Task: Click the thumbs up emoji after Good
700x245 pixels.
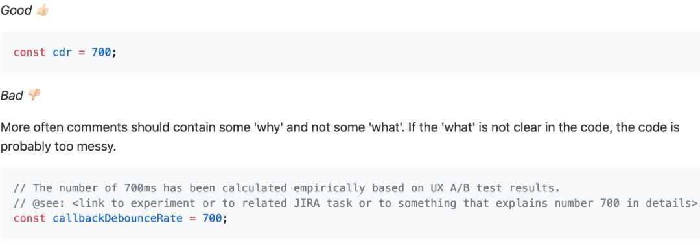Action: (42, 10)
